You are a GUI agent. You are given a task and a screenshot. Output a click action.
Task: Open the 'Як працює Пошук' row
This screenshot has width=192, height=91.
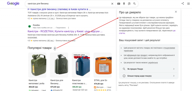tap(149, 69)
